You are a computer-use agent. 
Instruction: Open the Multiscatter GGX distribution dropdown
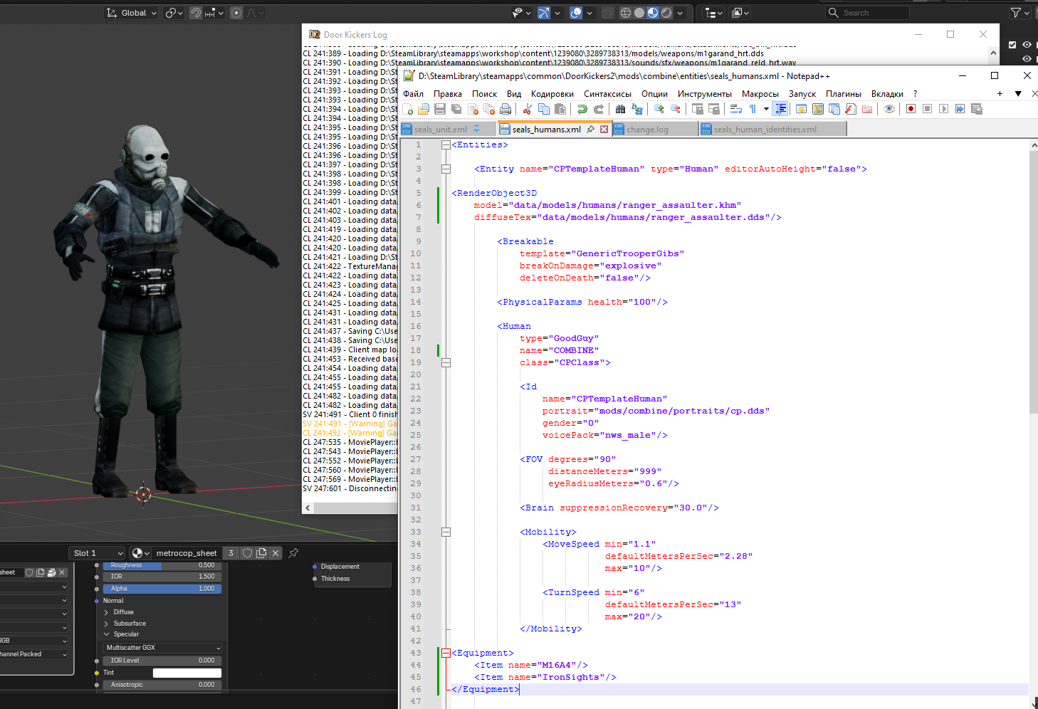pyautogui.click(x=163, y=648)
